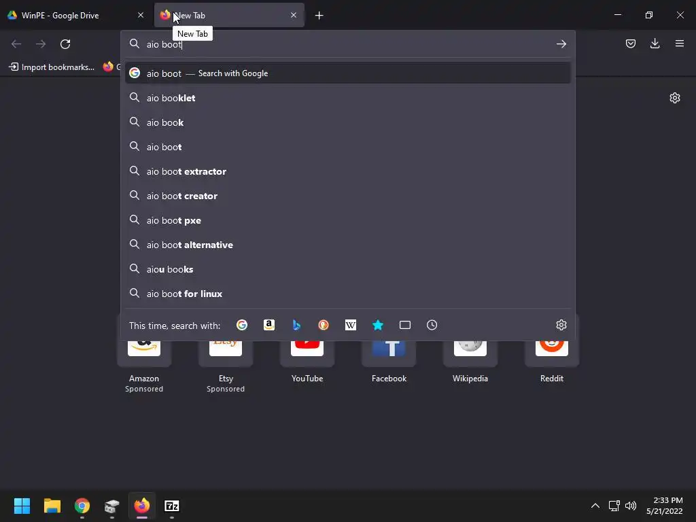Screen dimensions: 696x522
Task: Open the Downloads panel
Action: point(655,43)
